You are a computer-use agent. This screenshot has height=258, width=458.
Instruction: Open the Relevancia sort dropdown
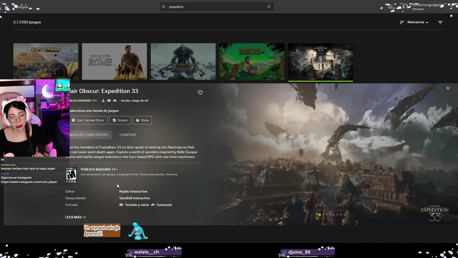(418, 22)
